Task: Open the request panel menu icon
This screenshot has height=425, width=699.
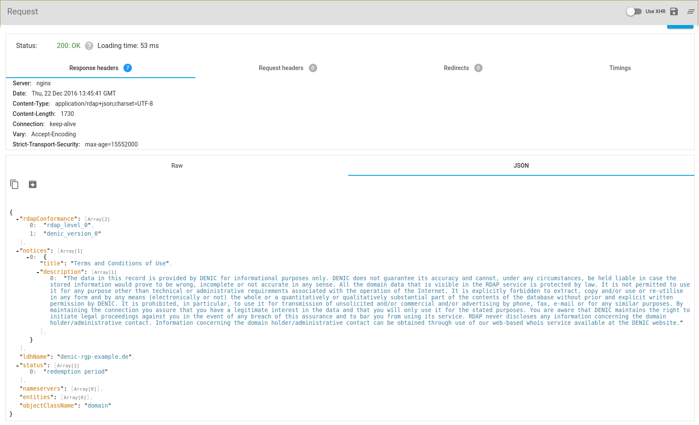Action: pyautogui.click(x=691, y=11)
